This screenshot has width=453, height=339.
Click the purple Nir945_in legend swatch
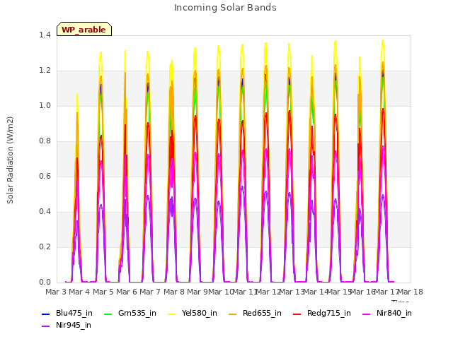tap(46, 326)
